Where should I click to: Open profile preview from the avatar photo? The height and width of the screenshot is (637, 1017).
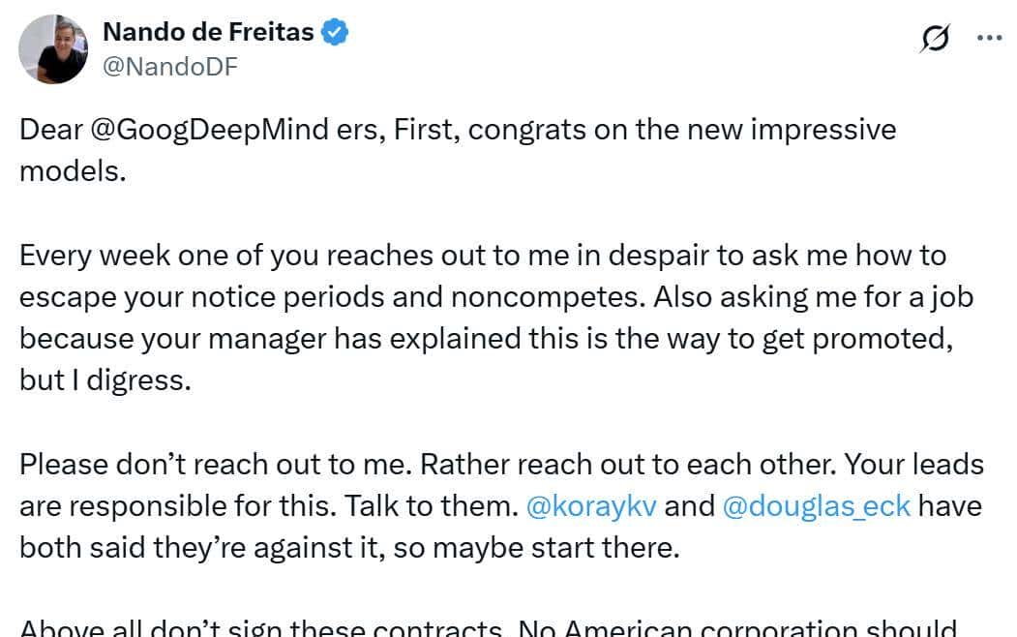pyautogui.click(x=53, y=47)
